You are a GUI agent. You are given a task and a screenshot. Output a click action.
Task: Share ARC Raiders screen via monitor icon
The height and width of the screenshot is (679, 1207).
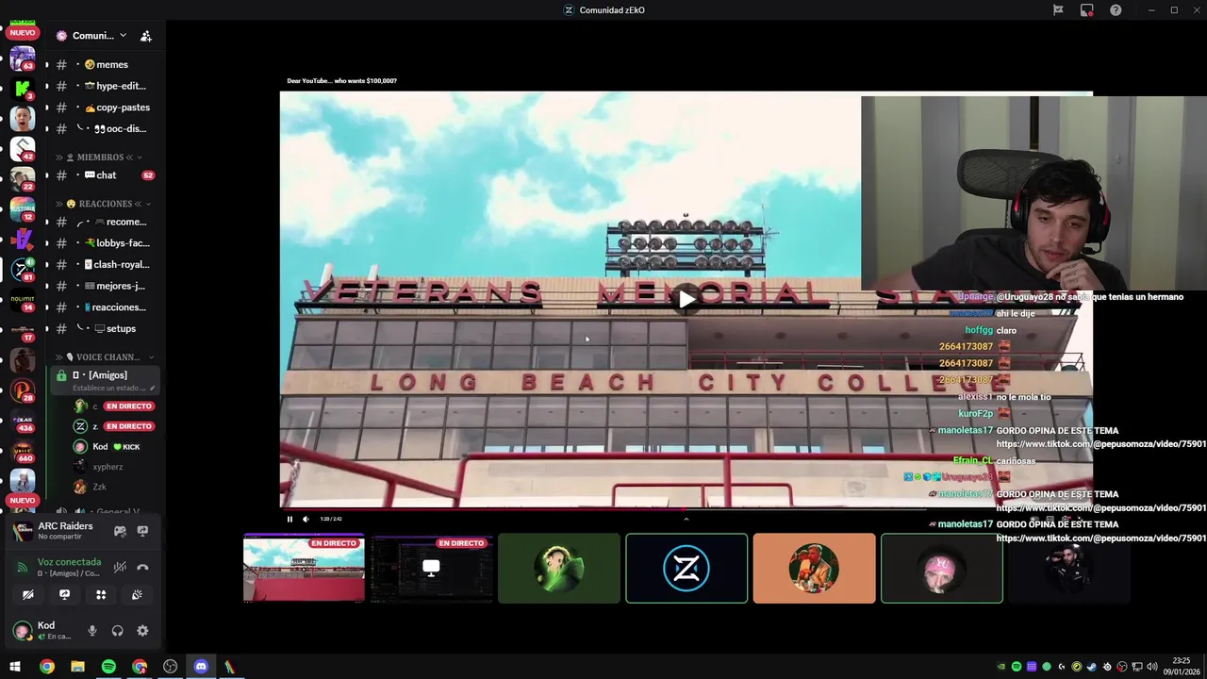click(142, 531)
